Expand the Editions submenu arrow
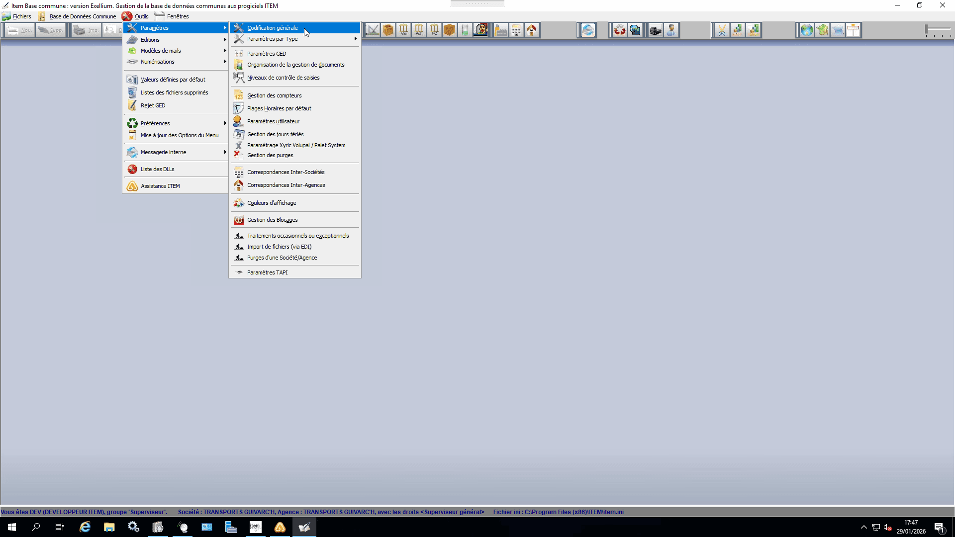The height and width of the screenshot is (537, 955). (225, 40)
